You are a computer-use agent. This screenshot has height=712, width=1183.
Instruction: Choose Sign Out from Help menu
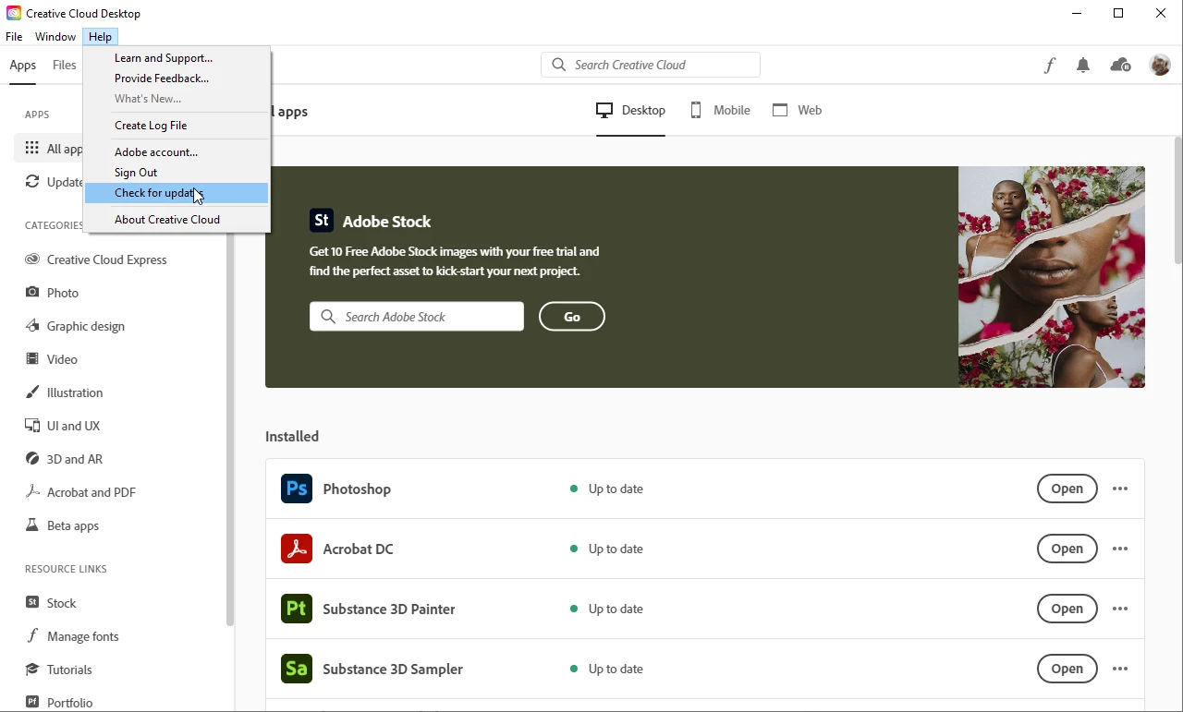pyautogui.click(x=177, y=173)
